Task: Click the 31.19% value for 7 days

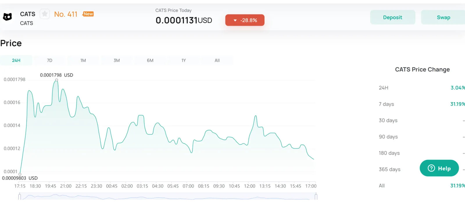Action: coord(457,104)
